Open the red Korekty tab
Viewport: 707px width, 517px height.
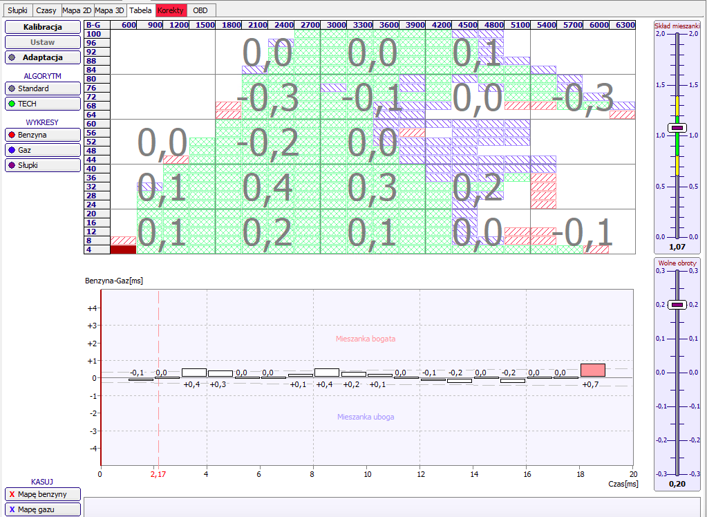[x=170, y=11]
